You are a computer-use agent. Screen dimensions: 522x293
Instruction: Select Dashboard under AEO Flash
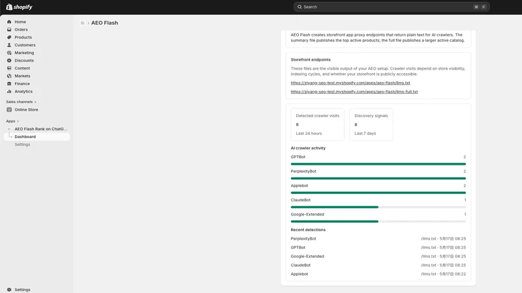pyautogui.click(x=37, y=137)
